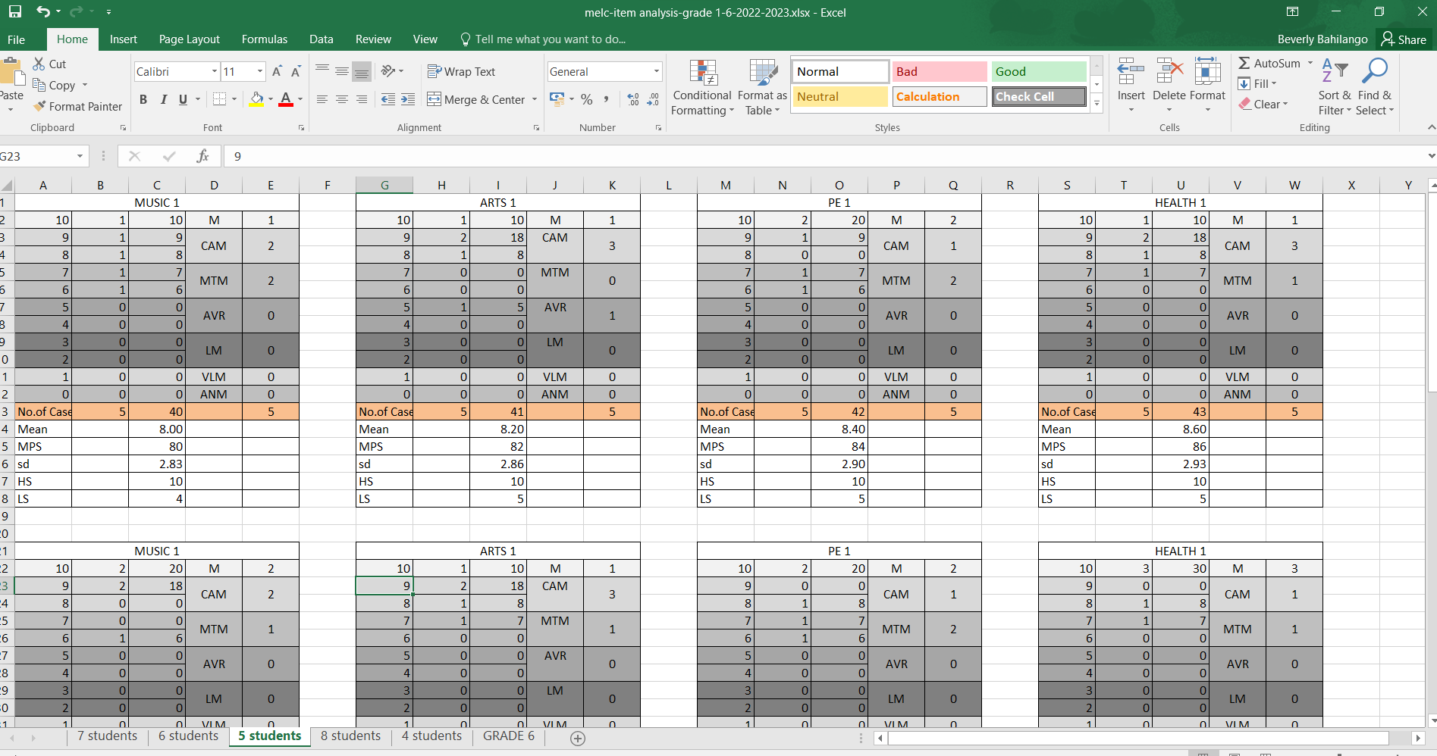Open Sort & Filter options
The width and height of the screenshot is (1437, 756).
coord(1335,87)
